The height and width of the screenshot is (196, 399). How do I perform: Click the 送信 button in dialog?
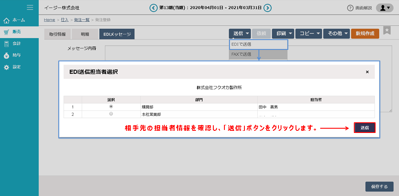pos(365,128)
